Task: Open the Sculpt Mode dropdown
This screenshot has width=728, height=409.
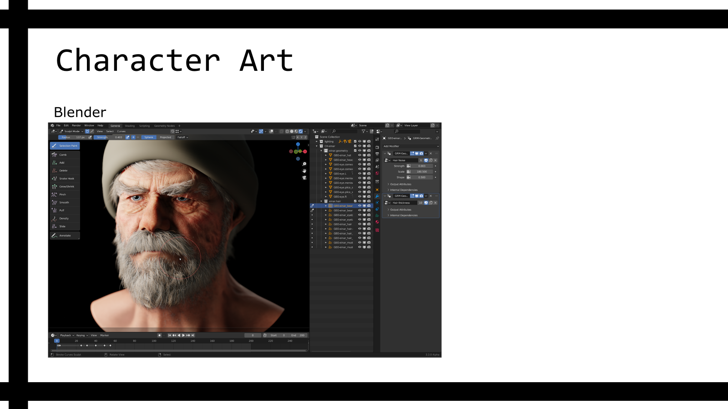Action: (71, 131)
